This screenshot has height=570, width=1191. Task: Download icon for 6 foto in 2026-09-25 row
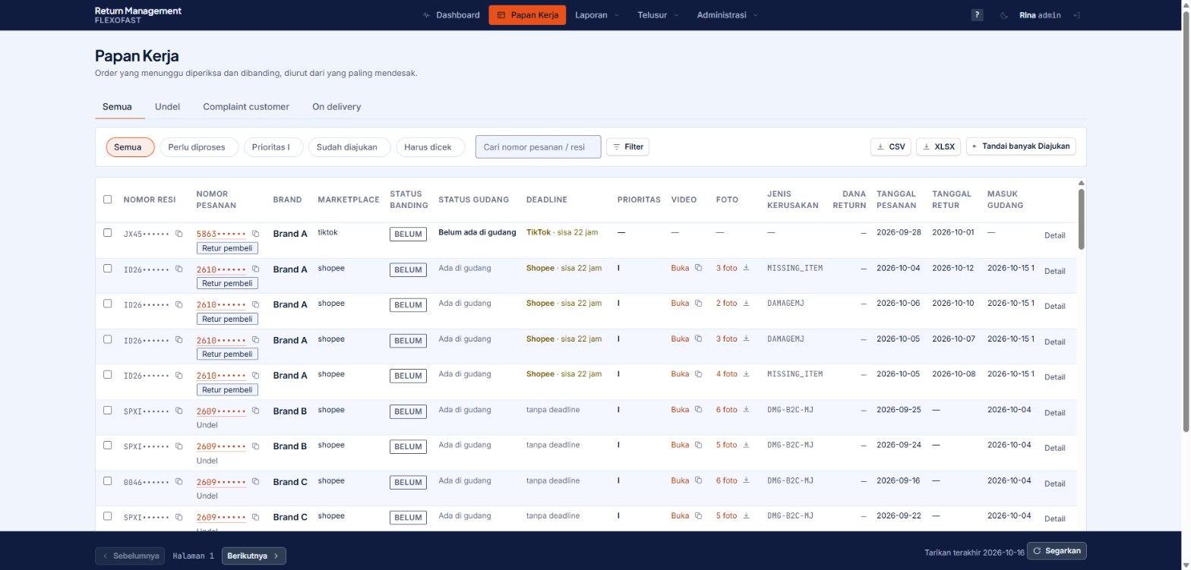click(746, 409)
